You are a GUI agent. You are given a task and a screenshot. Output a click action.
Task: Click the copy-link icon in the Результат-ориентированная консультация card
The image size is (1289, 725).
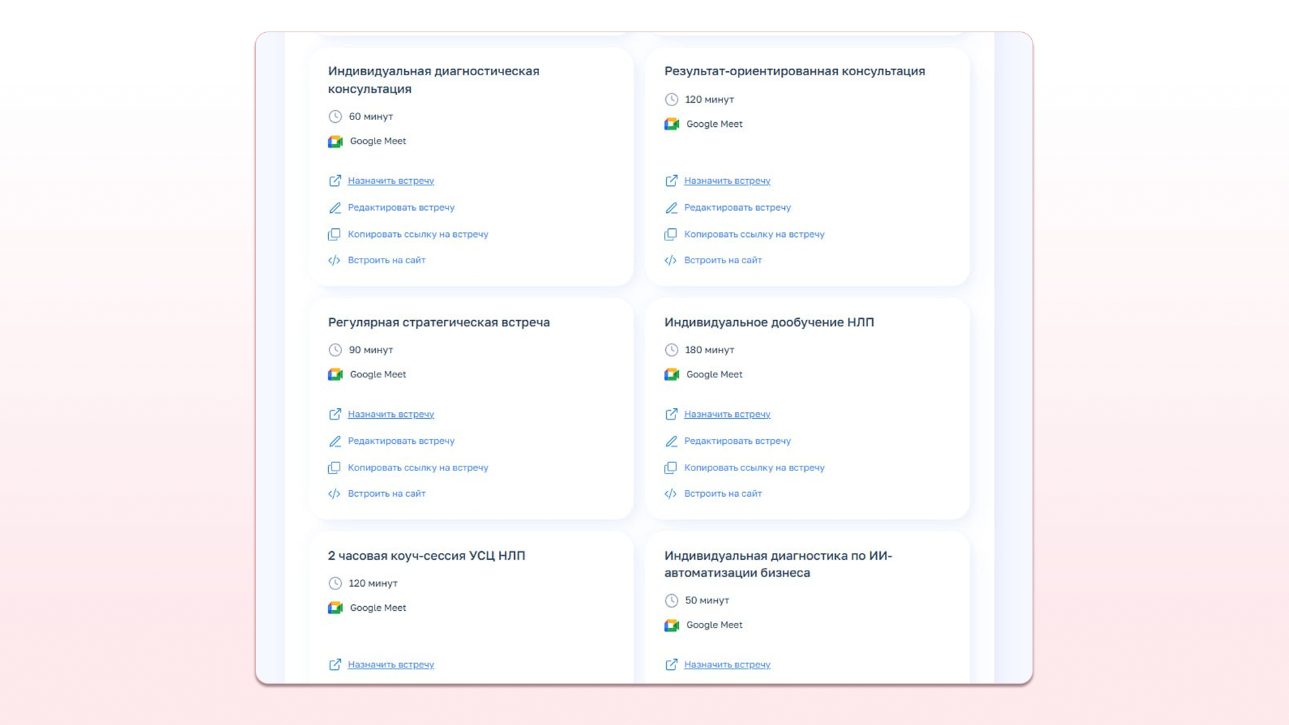pyautogui.click(x=670, y=234)
